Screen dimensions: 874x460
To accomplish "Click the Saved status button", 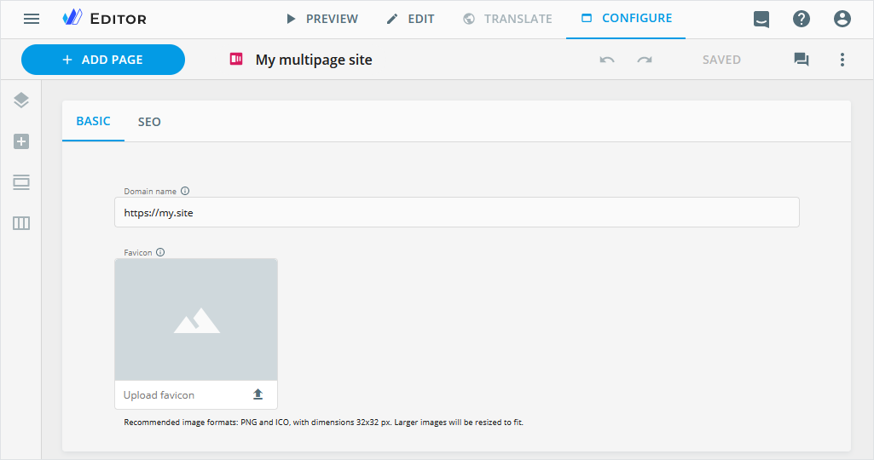I will point(721,60).
